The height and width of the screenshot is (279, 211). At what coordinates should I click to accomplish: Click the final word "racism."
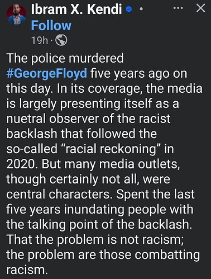[x=26, y=270]
